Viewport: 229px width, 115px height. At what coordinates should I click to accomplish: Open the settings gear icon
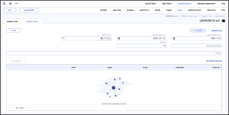[x=10, y=4]
